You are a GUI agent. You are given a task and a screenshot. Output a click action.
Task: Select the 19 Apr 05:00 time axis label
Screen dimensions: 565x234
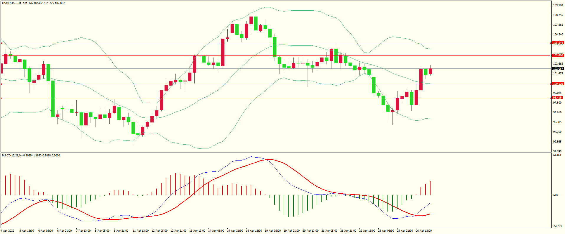tap(273, 231)
